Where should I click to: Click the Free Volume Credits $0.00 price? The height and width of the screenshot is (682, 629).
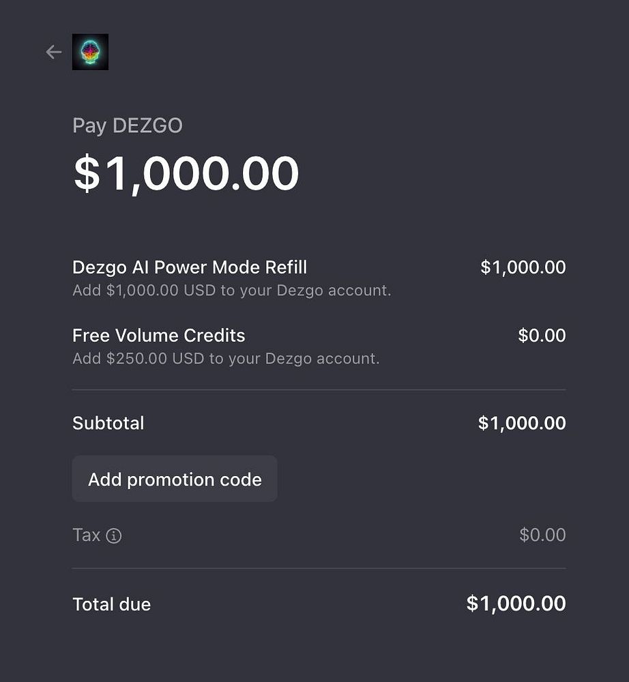tap(542, 336)
